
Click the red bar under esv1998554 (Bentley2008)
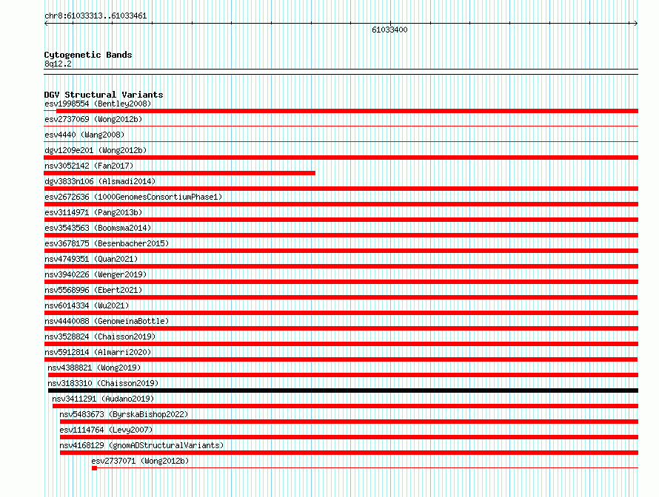click(347, 111)
